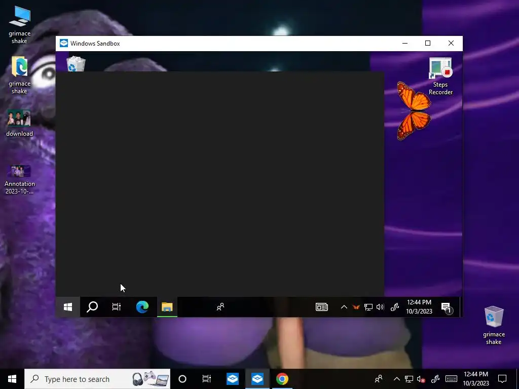Viewport: 519px width, 389px height.
Task: Open Windows Ink pen icon in Sandbox tray
Action: point(394,307)
